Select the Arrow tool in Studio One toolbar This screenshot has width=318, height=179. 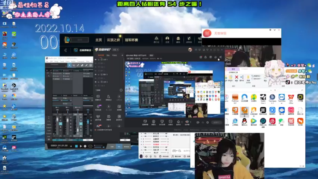coord(70,65)
